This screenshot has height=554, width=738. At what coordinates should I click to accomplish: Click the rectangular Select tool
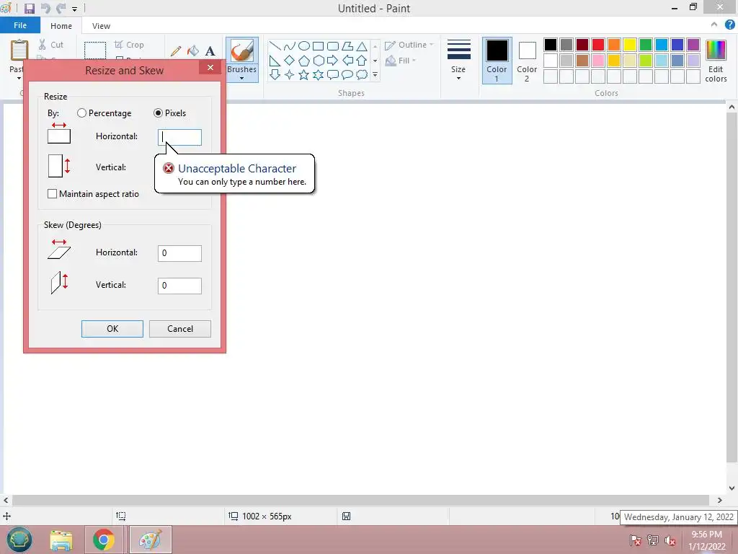point(95,51)
